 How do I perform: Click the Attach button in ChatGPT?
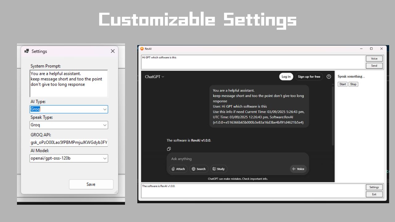click(x=178, y=169)
